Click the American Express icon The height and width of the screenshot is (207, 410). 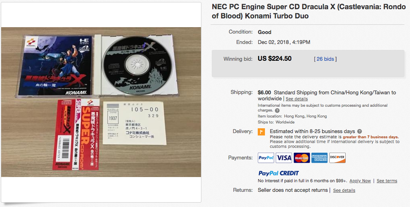[x=319, y=158]
